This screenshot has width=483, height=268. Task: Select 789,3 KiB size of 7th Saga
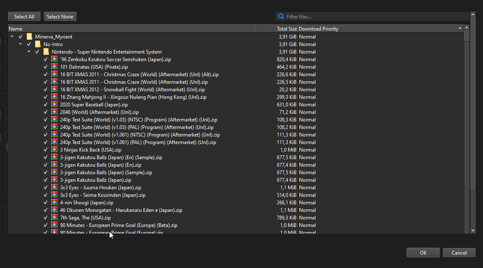pyautogui.click(x=286, y=218)
